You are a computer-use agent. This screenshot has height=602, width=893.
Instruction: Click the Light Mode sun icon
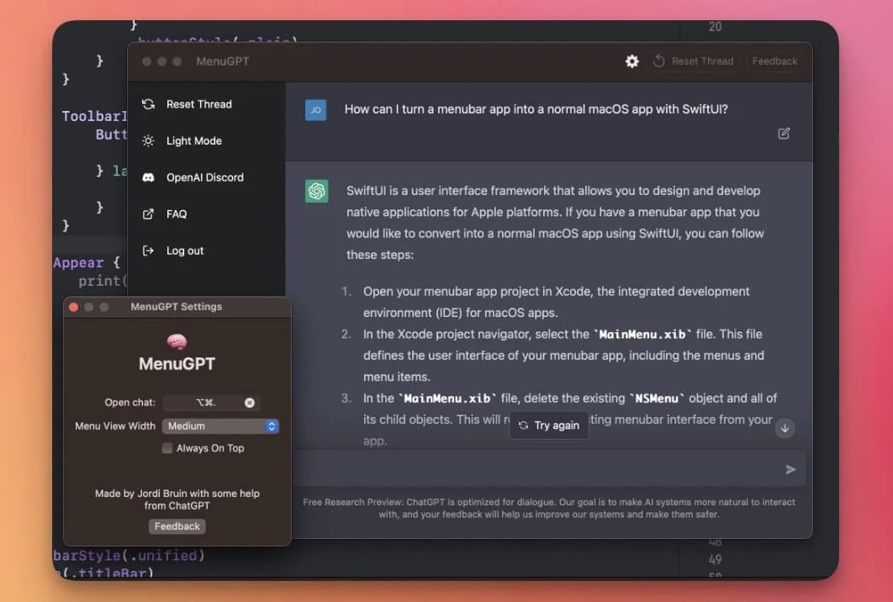click(148, 140)
